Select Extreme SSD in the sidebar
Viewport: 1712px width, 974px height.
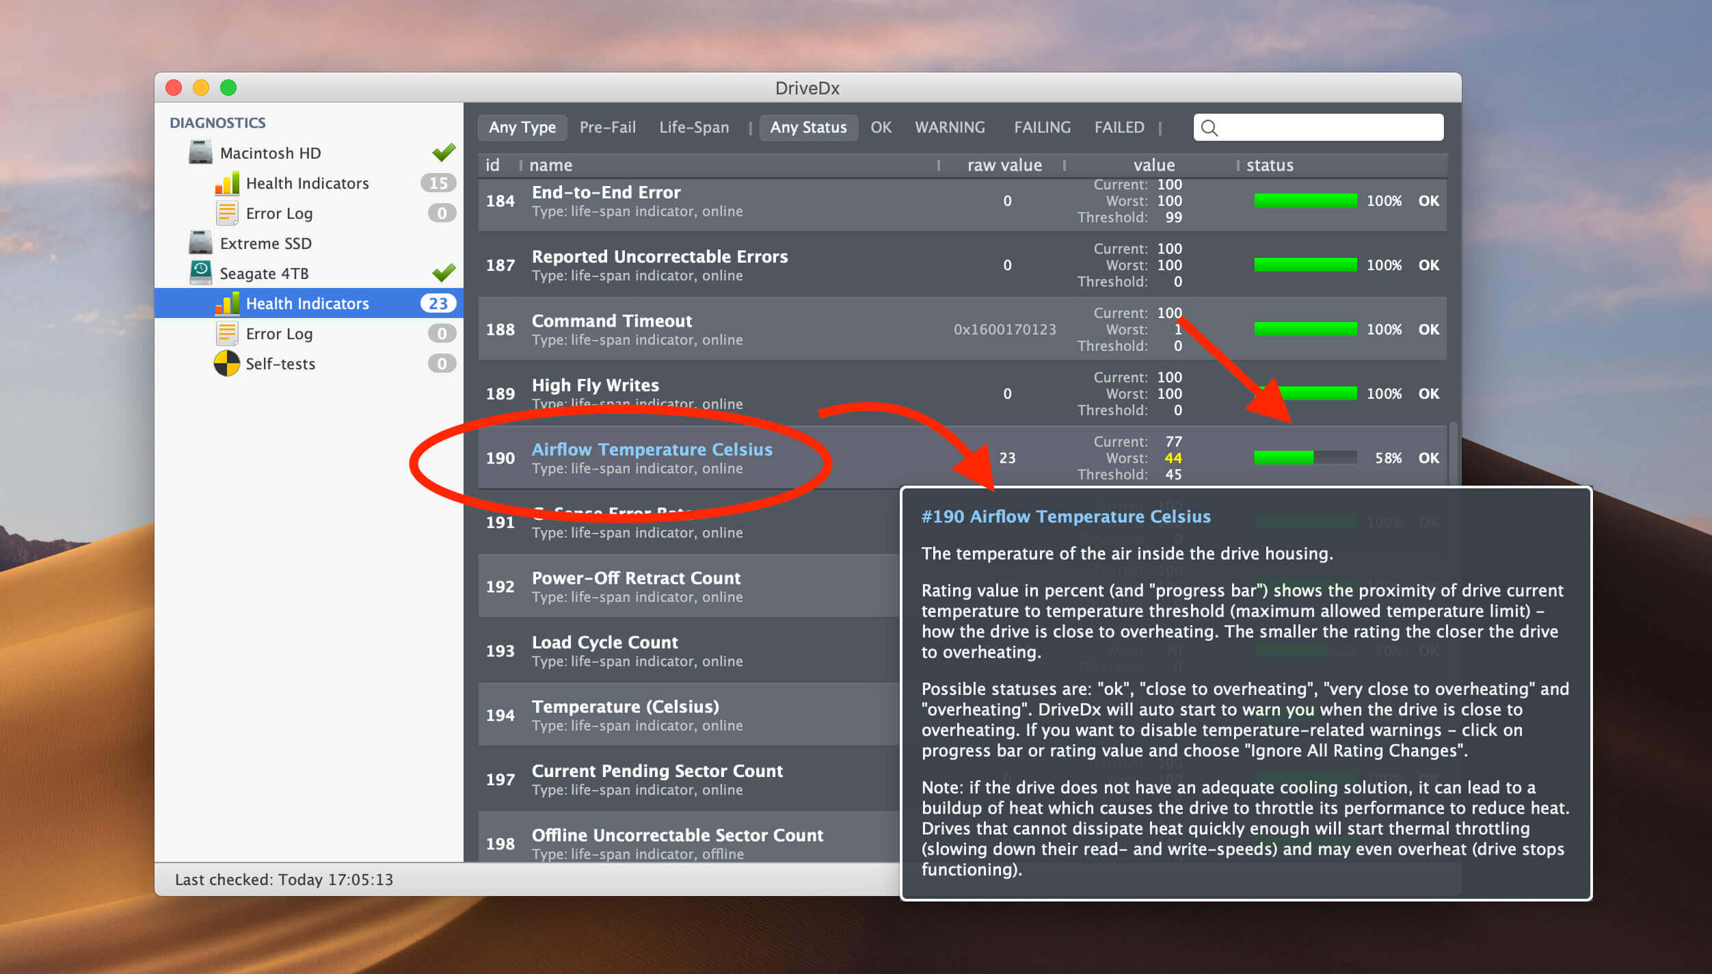point(266,243)
